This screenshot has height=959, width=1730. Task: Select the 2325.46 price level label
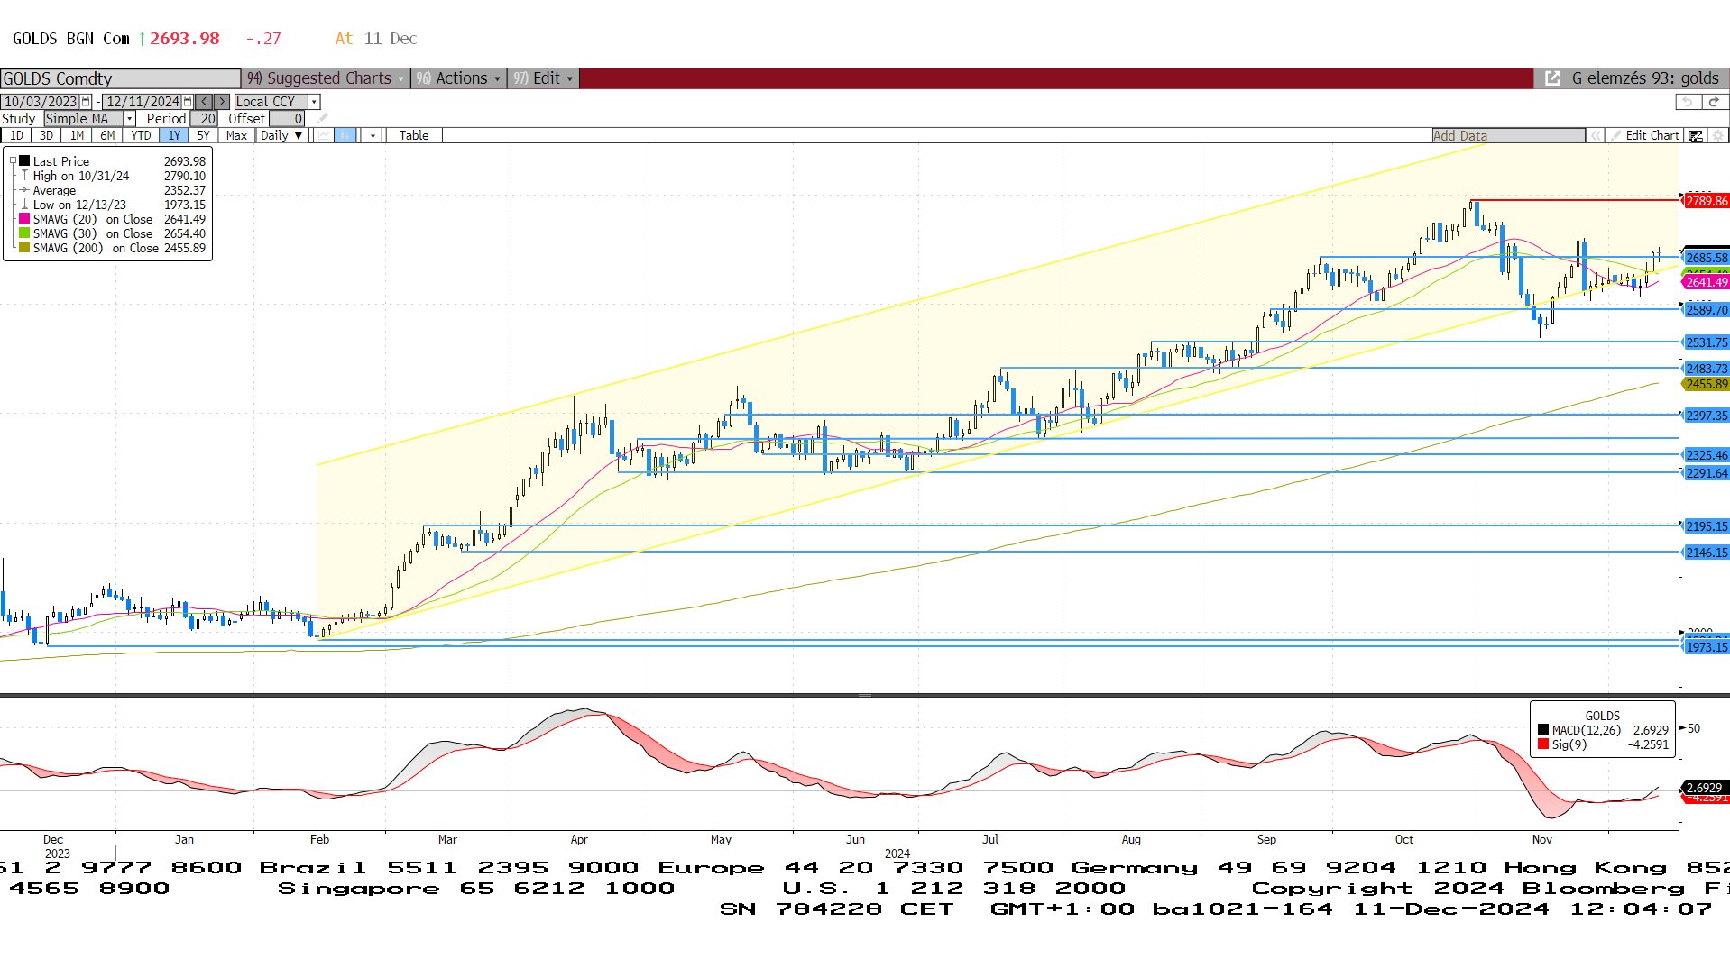pyautogui.click(x=1706, y=455)
